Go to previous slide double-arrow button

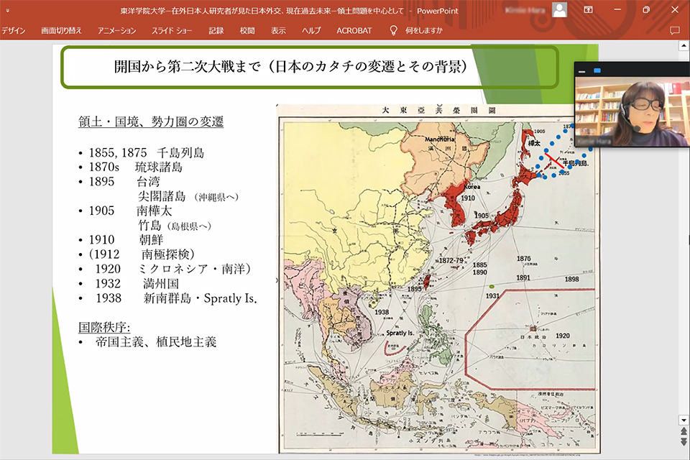pyautogui.click(x=684, y=431)
